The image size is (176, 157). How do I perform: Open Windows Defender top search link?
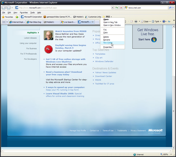(x=104, y=61)
